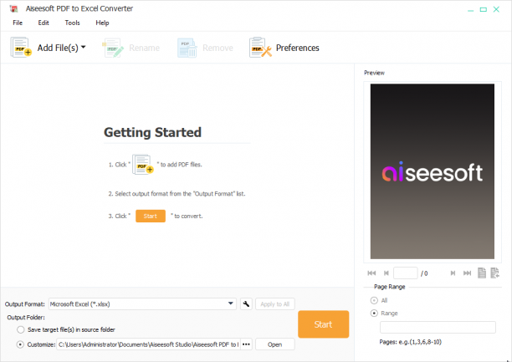512x362 pixels.
Task: Open the Add File(s) dropdown arrow
Action: pyautogui.click(x=84, y=47)
